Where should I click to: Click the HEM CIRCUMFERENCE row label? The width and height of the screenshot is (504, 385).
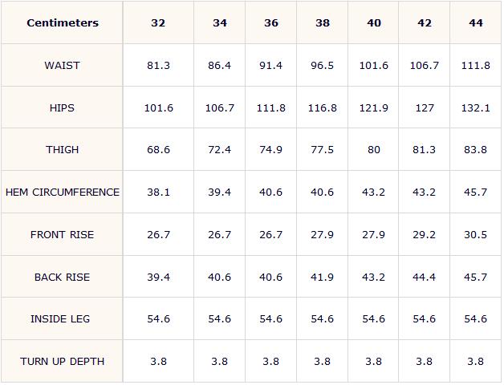click(63, 192)
